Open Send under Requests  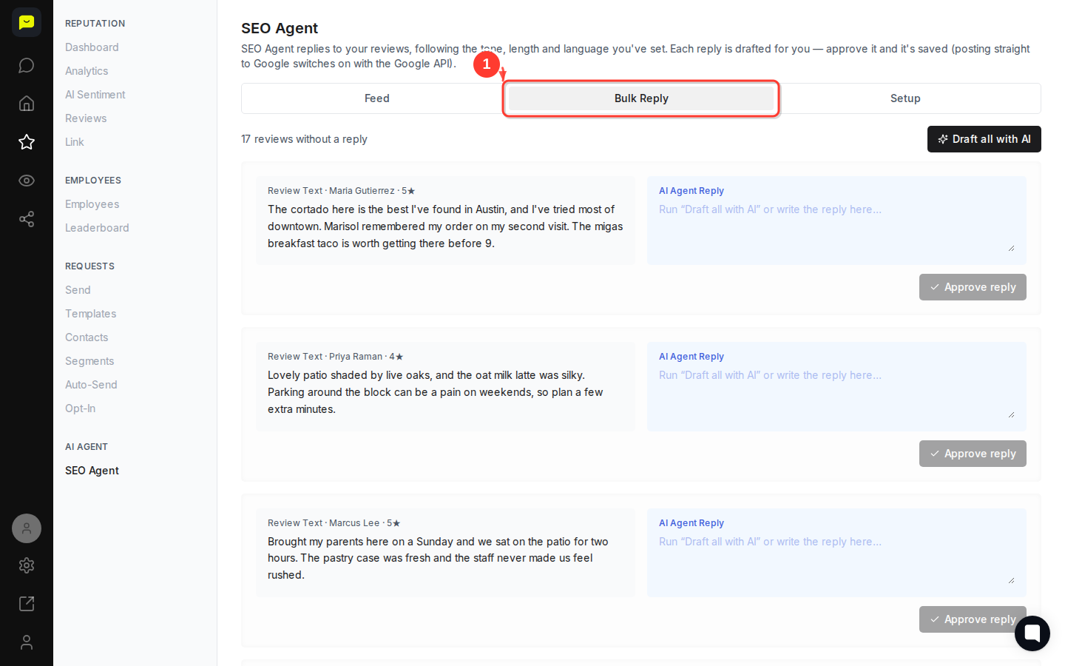pyautogui.click(x=78, y=290)
